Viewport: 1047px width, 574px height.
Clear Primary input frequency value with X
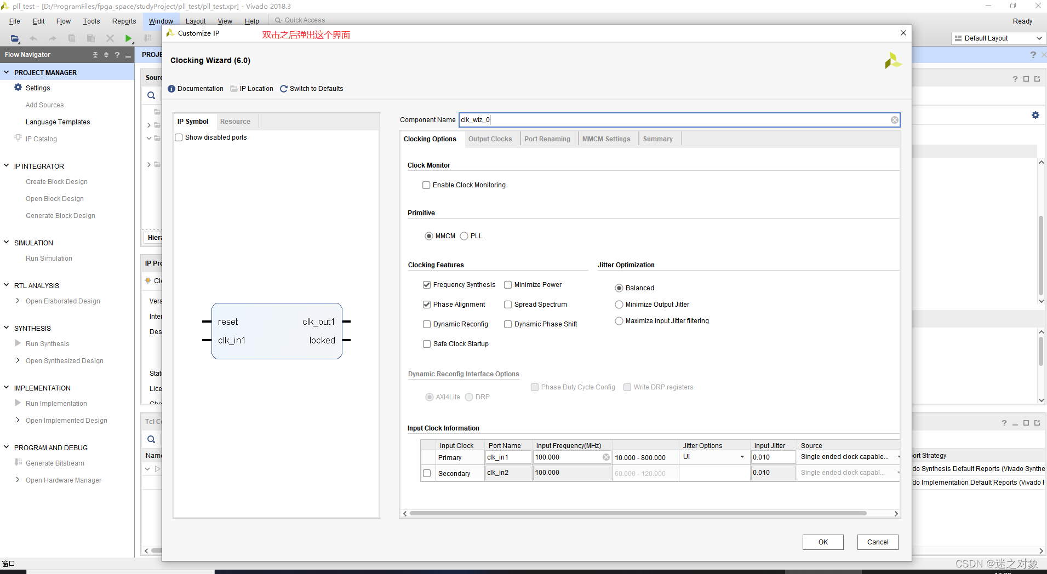(x=606, y=457)
